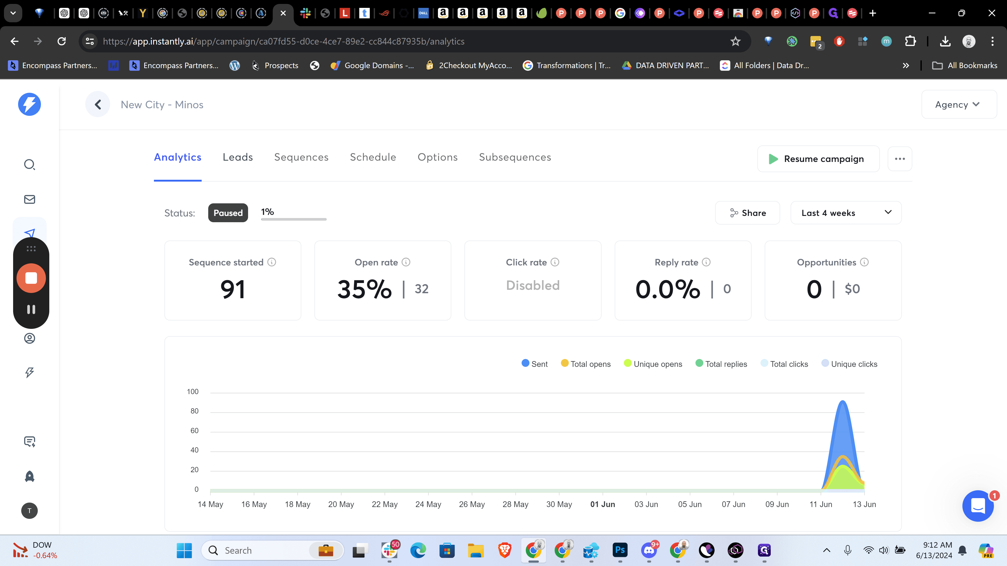The width and height of the screenshot is (1007, 566).
Task: Click the Share button
Action: coord(747,213)
